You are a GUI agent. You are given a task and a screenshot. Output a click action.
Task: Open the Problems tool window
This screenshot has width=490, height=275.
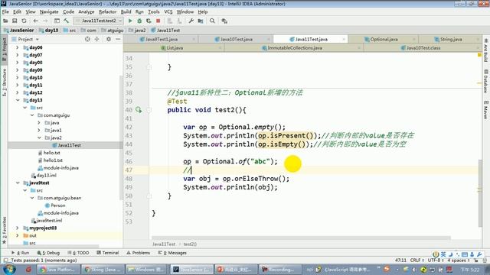pyautogui.click(x=138, y=253)
